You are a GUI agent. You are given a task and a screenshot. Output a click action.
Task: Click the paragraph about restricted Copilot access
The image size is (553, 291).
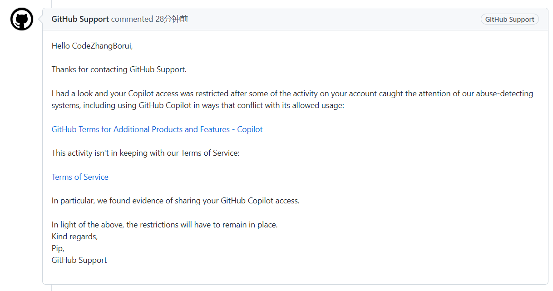(x=292, y=99)
